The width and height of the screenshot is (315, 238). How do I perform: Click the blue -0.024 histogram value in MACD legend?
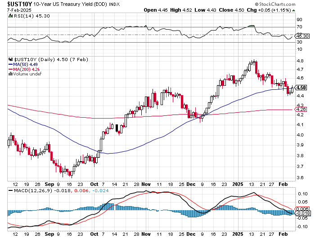click(100, 190)
